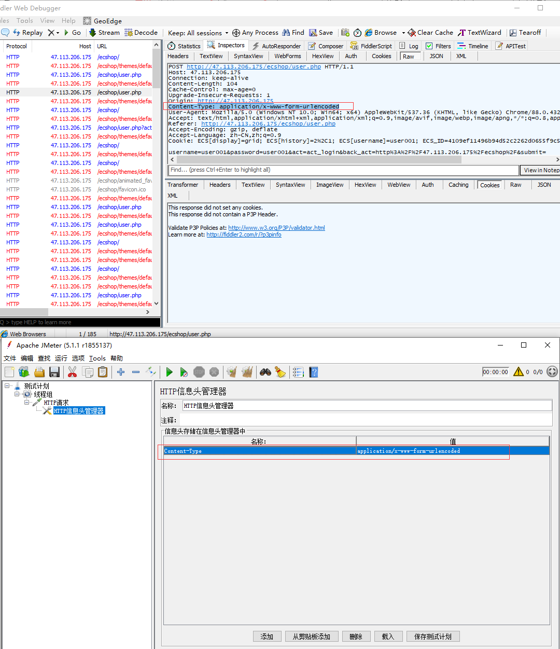Image resolution: width=560 pixels, height=649 pixels.
Task: Click Fiddler timer clock icon
Action: tap(357, 32)
